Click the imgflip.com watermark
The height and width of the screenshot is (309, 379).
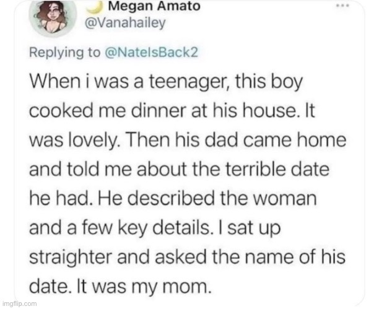point(19,303)
